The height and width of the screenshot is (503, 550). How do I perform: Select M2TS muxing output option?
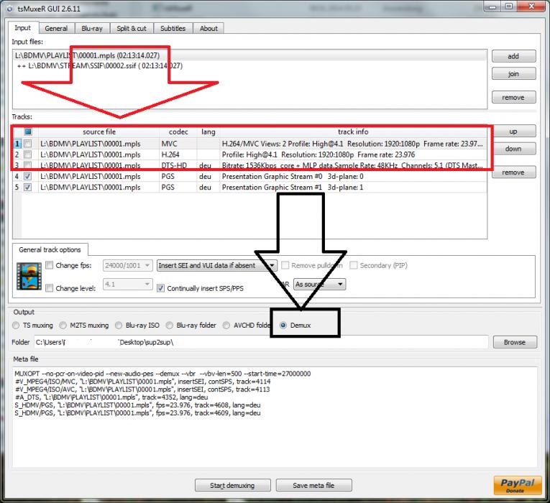[63, 326]
